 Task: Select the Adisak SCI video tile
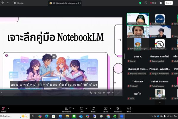[160, 32]
